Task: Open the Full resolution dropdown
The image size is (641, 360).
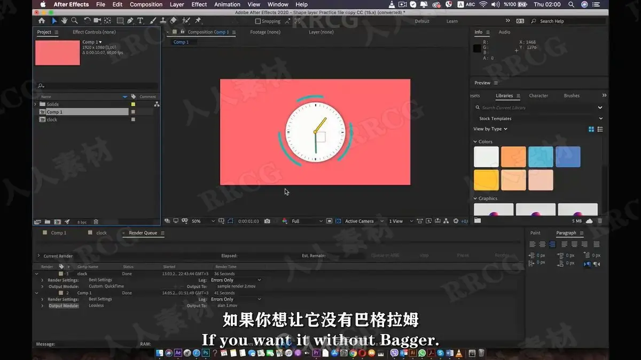Action: coord(307,221)
